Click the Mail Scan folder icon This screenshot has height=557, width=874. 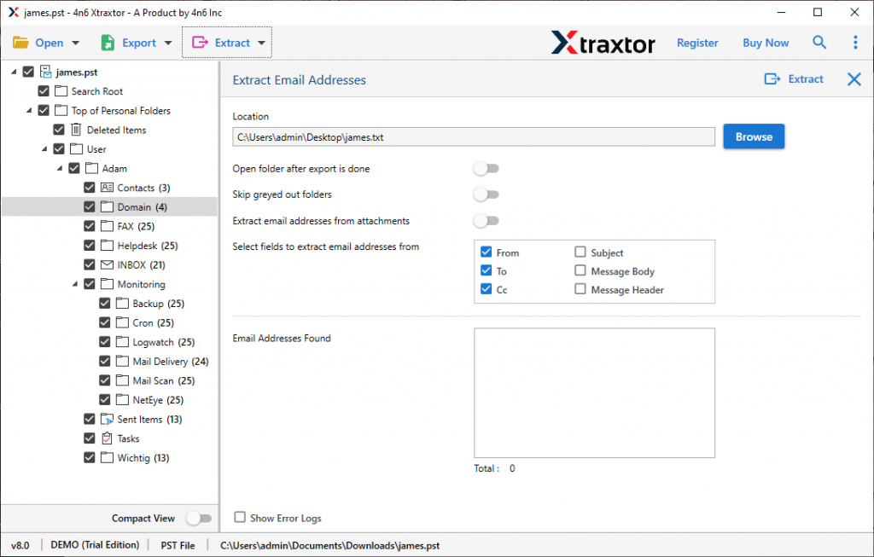(122, 380)
